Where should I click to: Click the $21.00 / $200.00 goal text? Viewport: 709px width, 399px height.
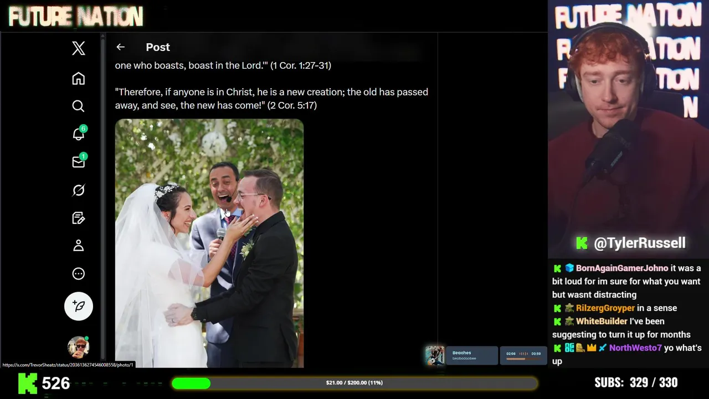354,383
